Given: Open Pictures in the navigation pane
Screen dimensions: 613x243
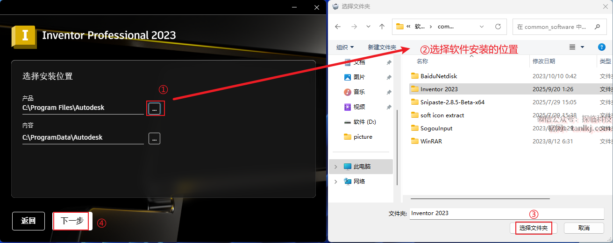Looking at the screenshot, I should pos(359,77).
